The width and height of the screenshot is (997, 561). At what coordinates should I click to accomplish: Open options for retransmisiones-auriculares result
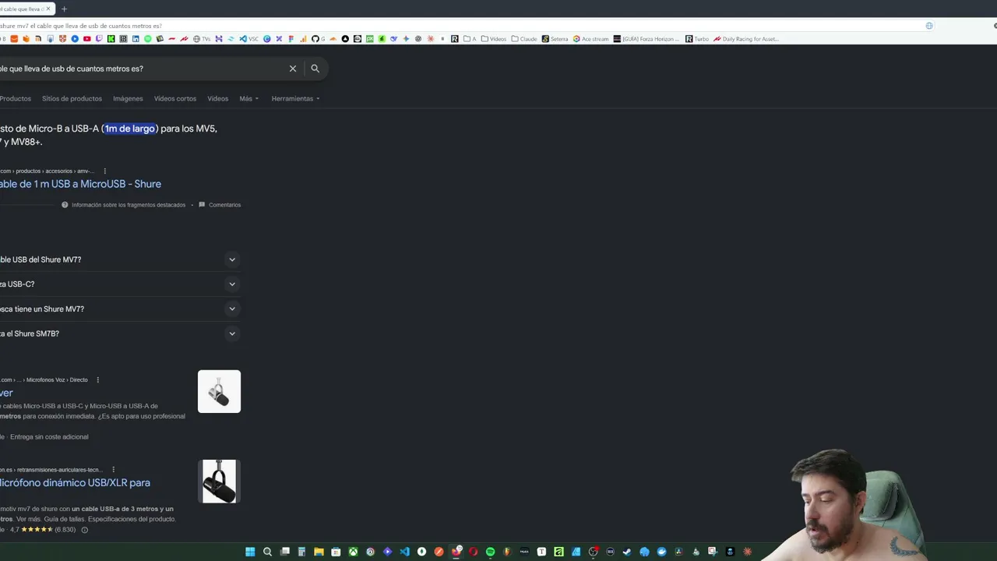114,470
